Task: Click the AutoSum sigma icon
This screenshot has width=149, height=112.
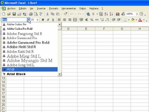Action: [x=93, y=14]
